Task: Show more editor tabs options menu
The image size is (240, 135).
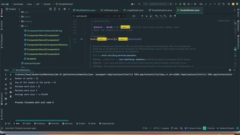Action: (x=234, y=10)
